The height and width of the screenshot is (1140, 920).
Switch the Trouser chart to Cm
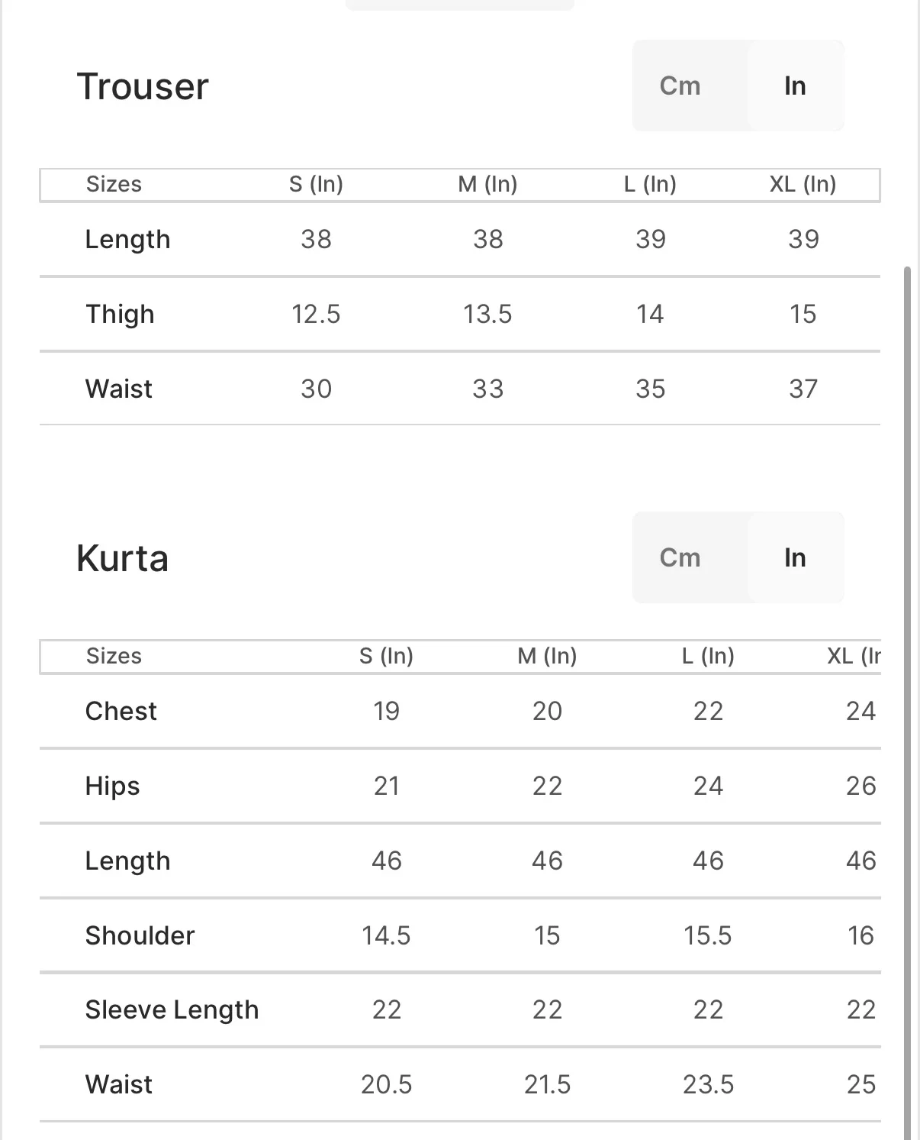tap(680, 86)
